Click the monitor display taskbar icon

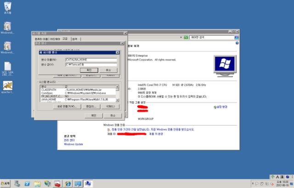(78, 184)
